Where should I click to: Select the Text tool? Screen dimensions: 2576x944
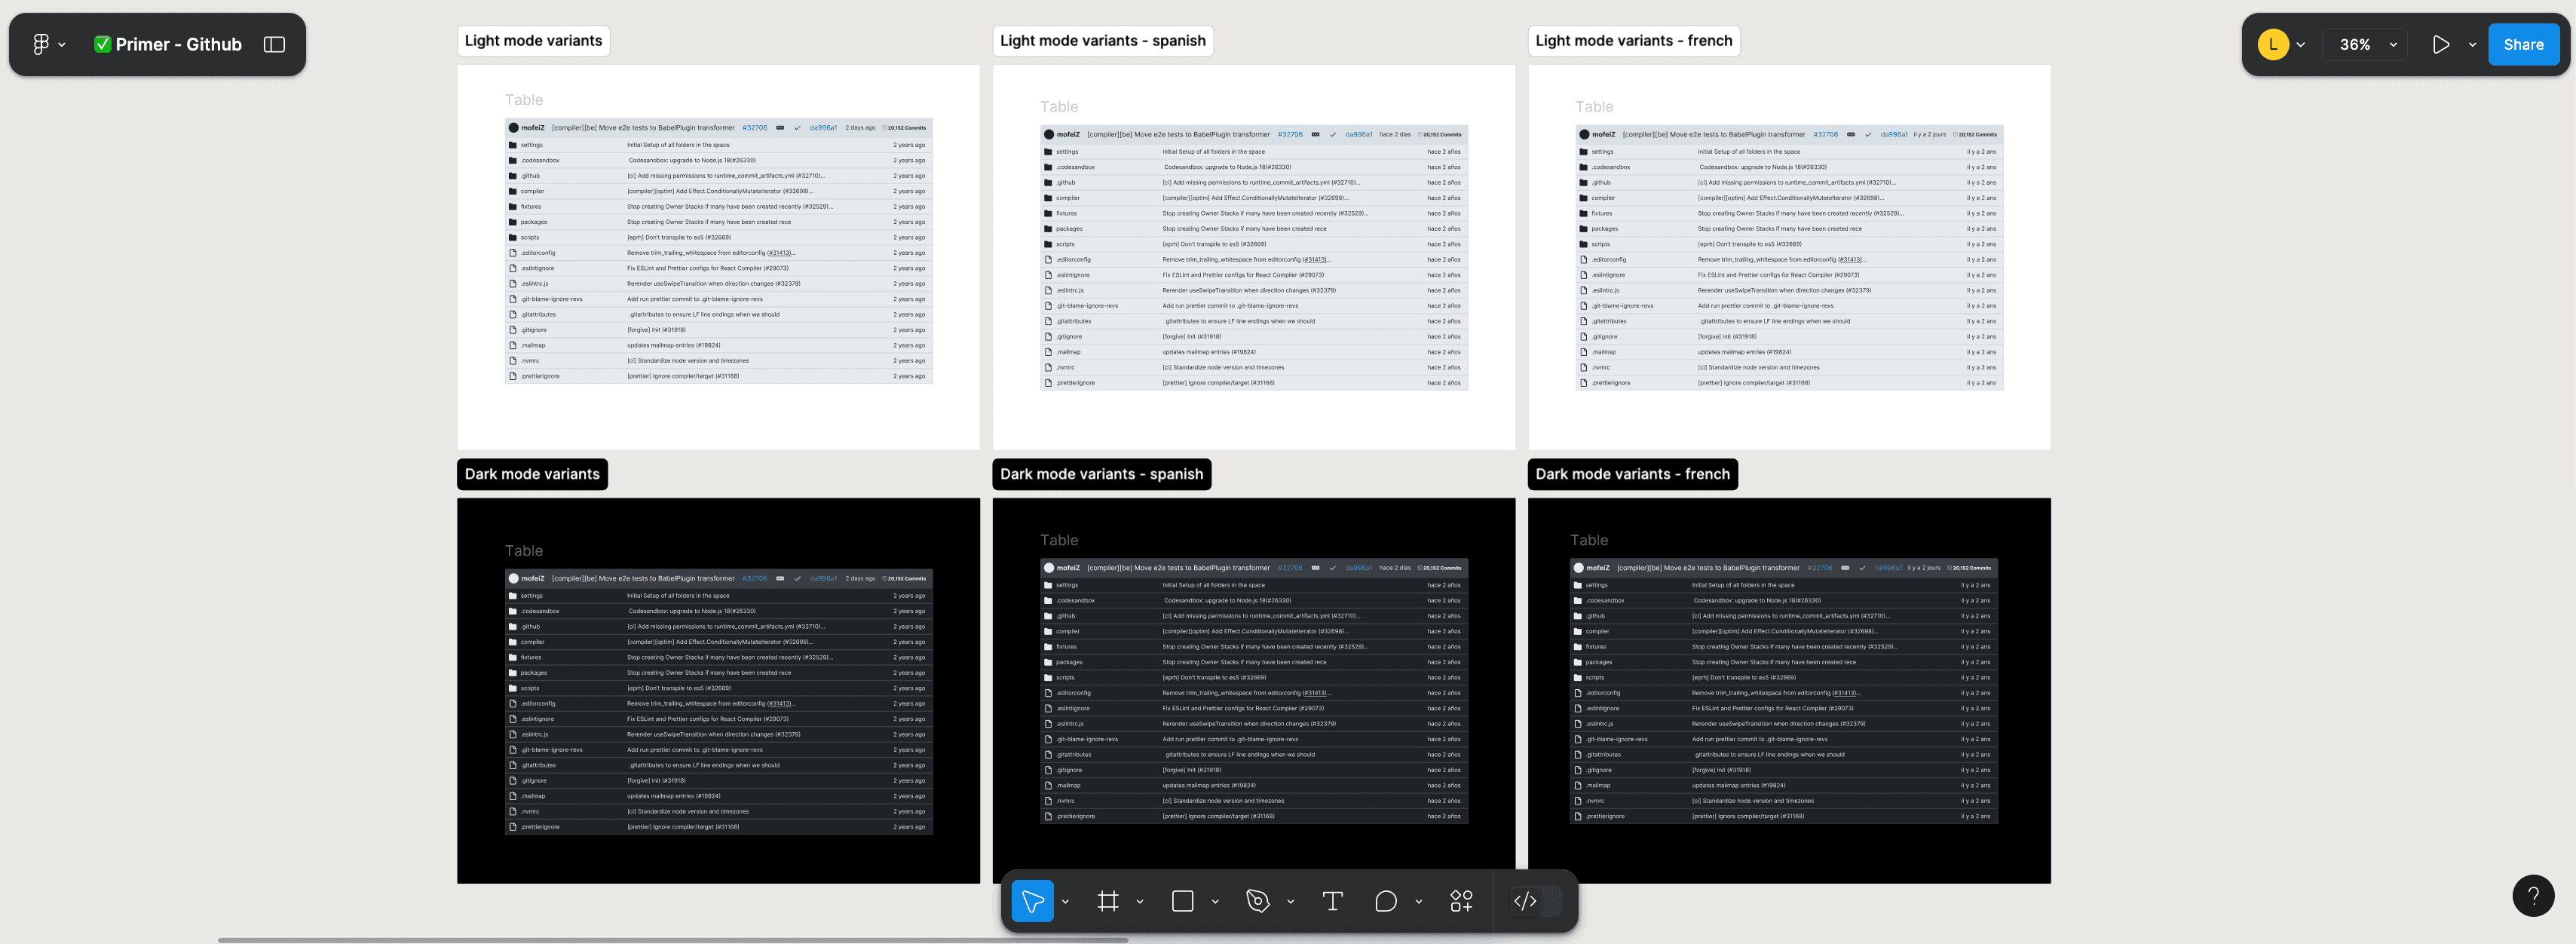[1332, 901]
